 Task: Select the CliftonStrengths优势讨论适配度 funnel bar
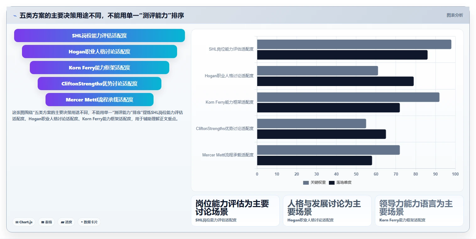pyautogui.click(x=100, y=84)
